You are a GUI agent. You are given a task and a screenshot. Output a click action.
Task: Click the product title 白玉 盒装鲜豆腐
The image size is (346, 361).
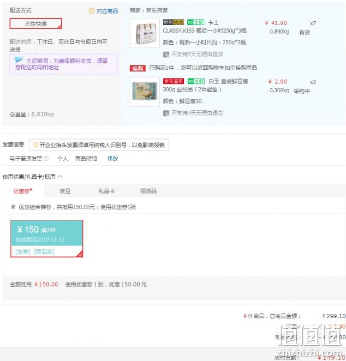click(x=205, y=85)
